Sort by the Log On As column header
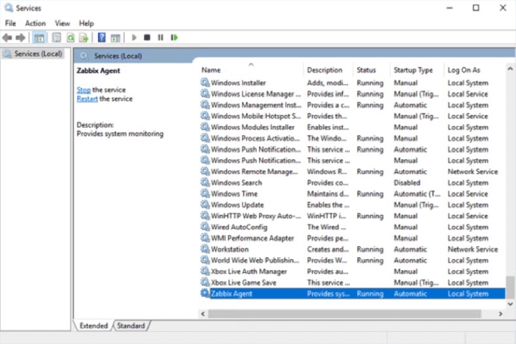The image size is (516, 344). pos(475,70)
